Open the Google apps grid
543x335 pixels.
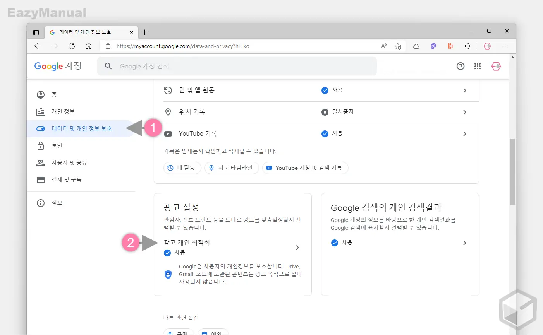click(478, 66)
